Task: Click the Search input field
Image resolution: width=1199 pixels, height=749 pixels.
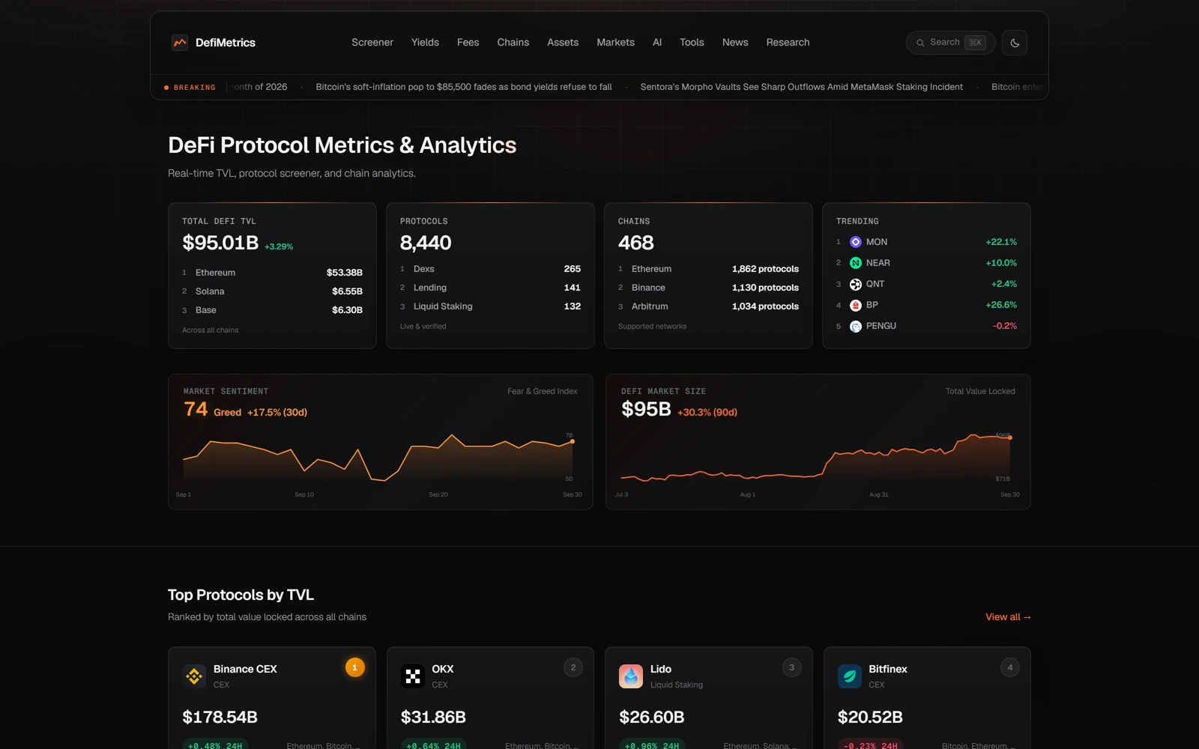Action: (950, 43)
